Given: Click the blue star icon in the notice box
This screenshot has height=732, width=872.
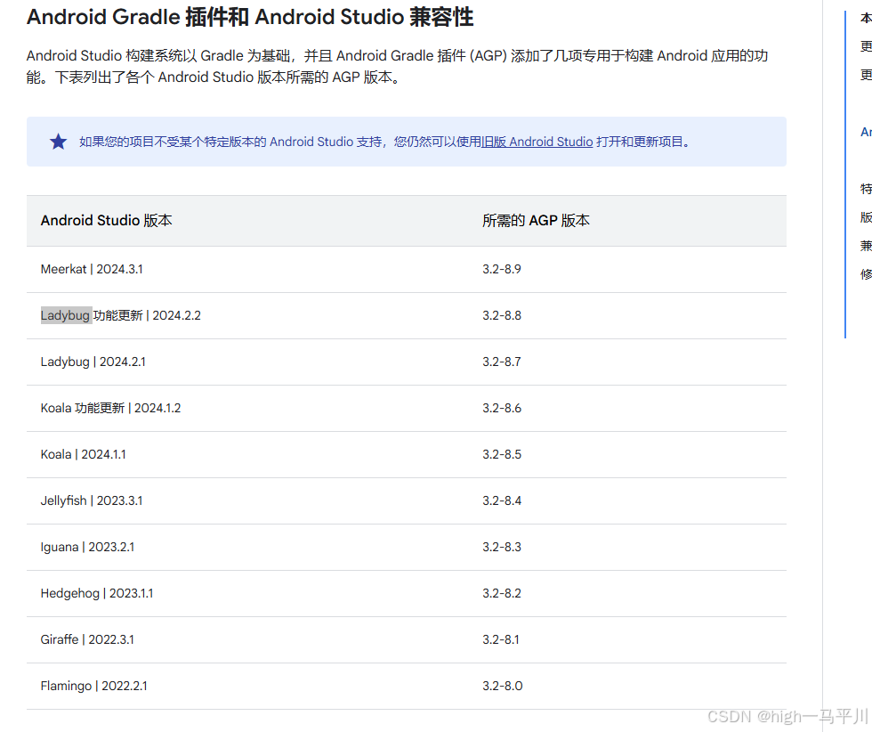Looking at the screenshot, I should tap(58, 141).
